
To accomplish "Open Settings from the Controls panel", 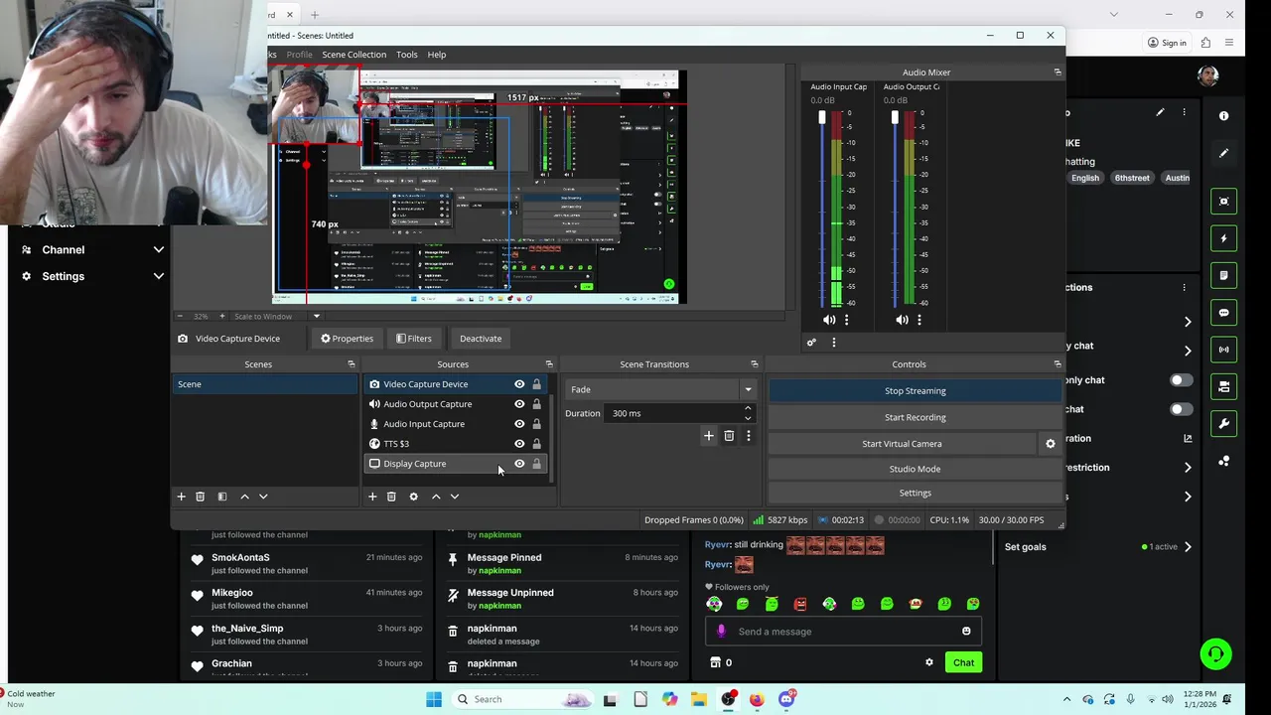I will pyautogui.click(x=916, y=494).
